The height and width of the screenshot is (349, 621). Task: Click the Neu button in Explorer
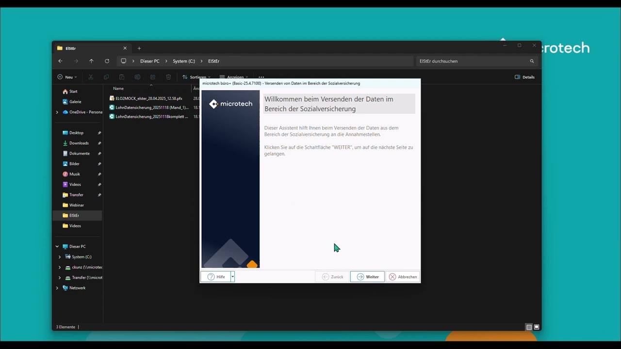pyautogui.click(x=67, y=77)
